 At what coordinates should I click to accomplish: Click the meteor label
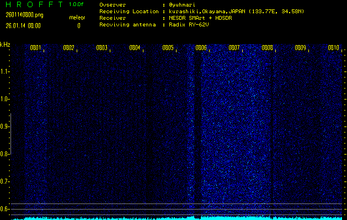pos(77,18)
